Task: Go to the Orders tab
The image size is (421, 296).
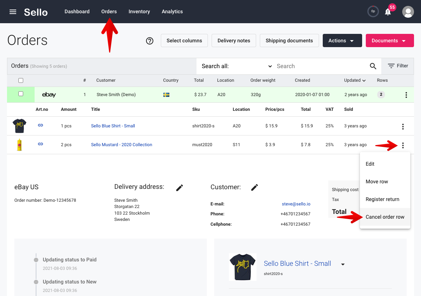Action: pos(109,11)
